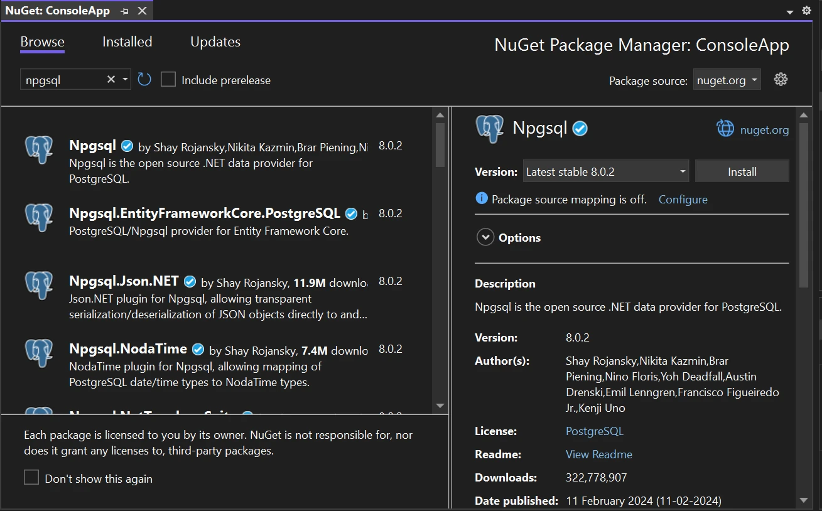Click version 8.0.2 on Npgsql.Json.NET row

click(391, 281)
